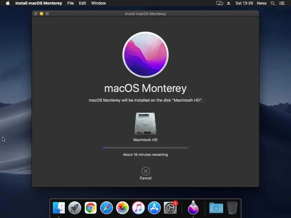The image size is (291, 218).
Task: Open the Apple menu
Action: point(8,3)
